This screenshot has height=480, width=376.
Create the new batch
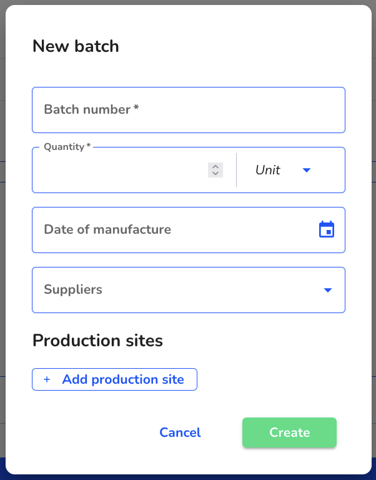click(289, 432)
